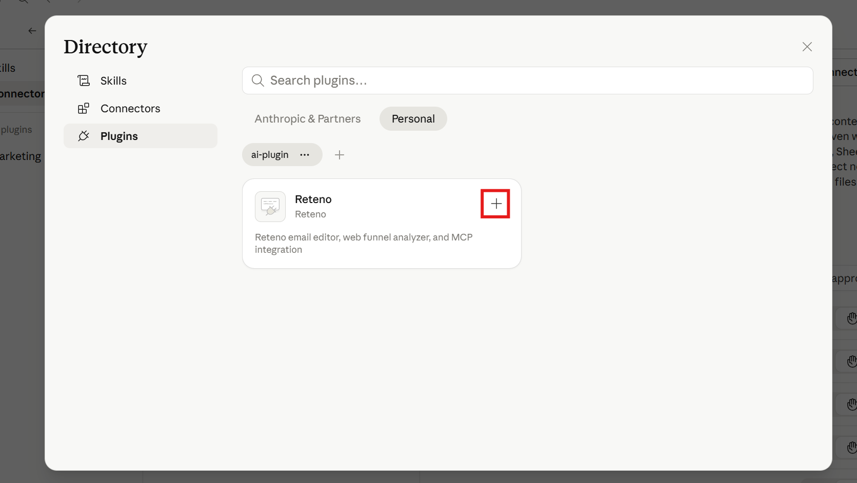Open the Connectors section
The image size is (857, 483).
[x=141, y=108]
